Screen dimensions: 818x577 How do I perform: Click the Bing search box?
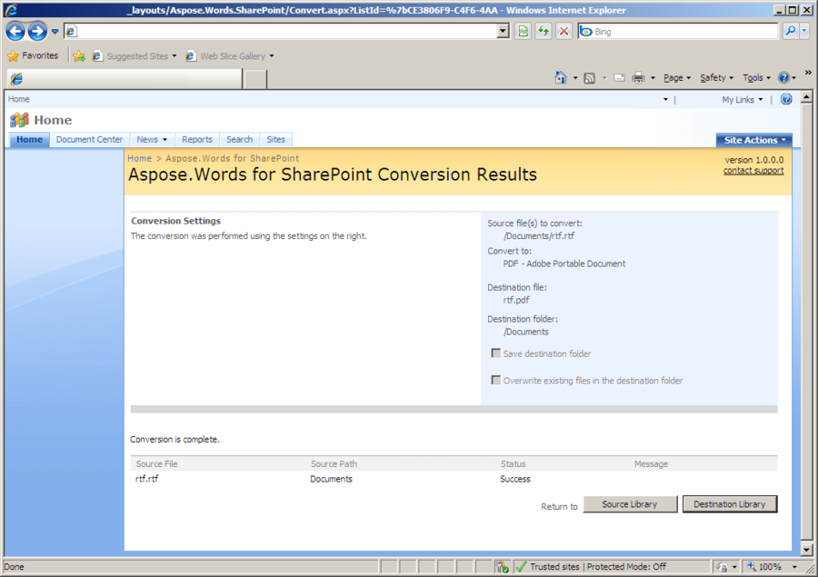click(x=678, y=31)
